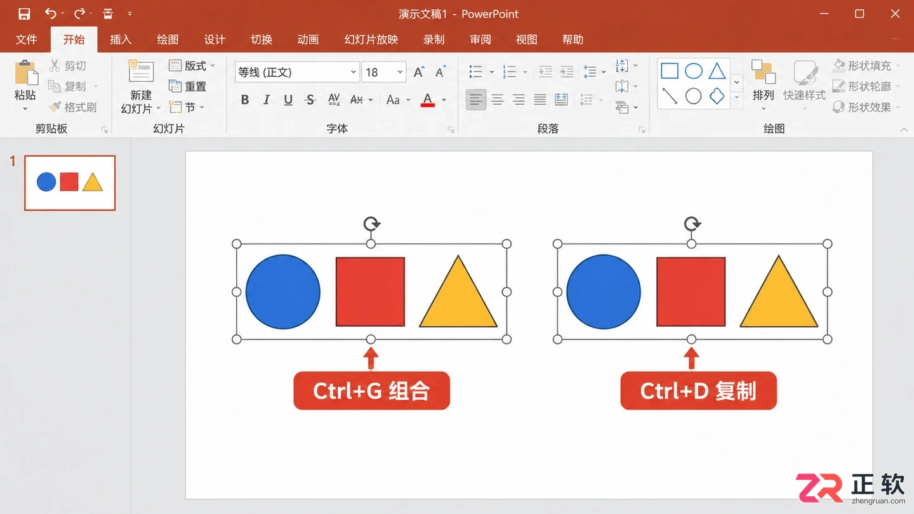
Task: Click the Undo arrow icon
Action: point(51,13)
